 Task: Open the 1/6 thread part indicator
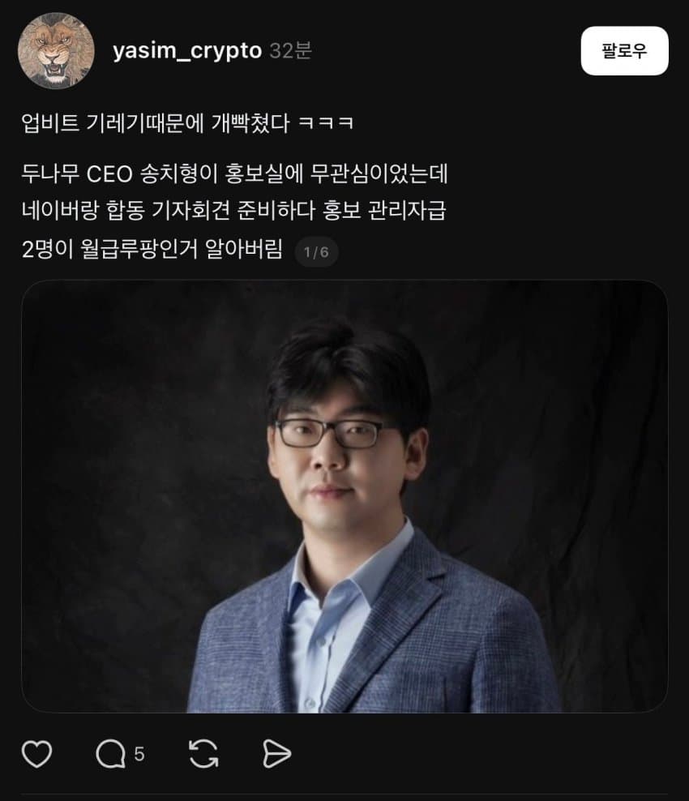[316, 252]
